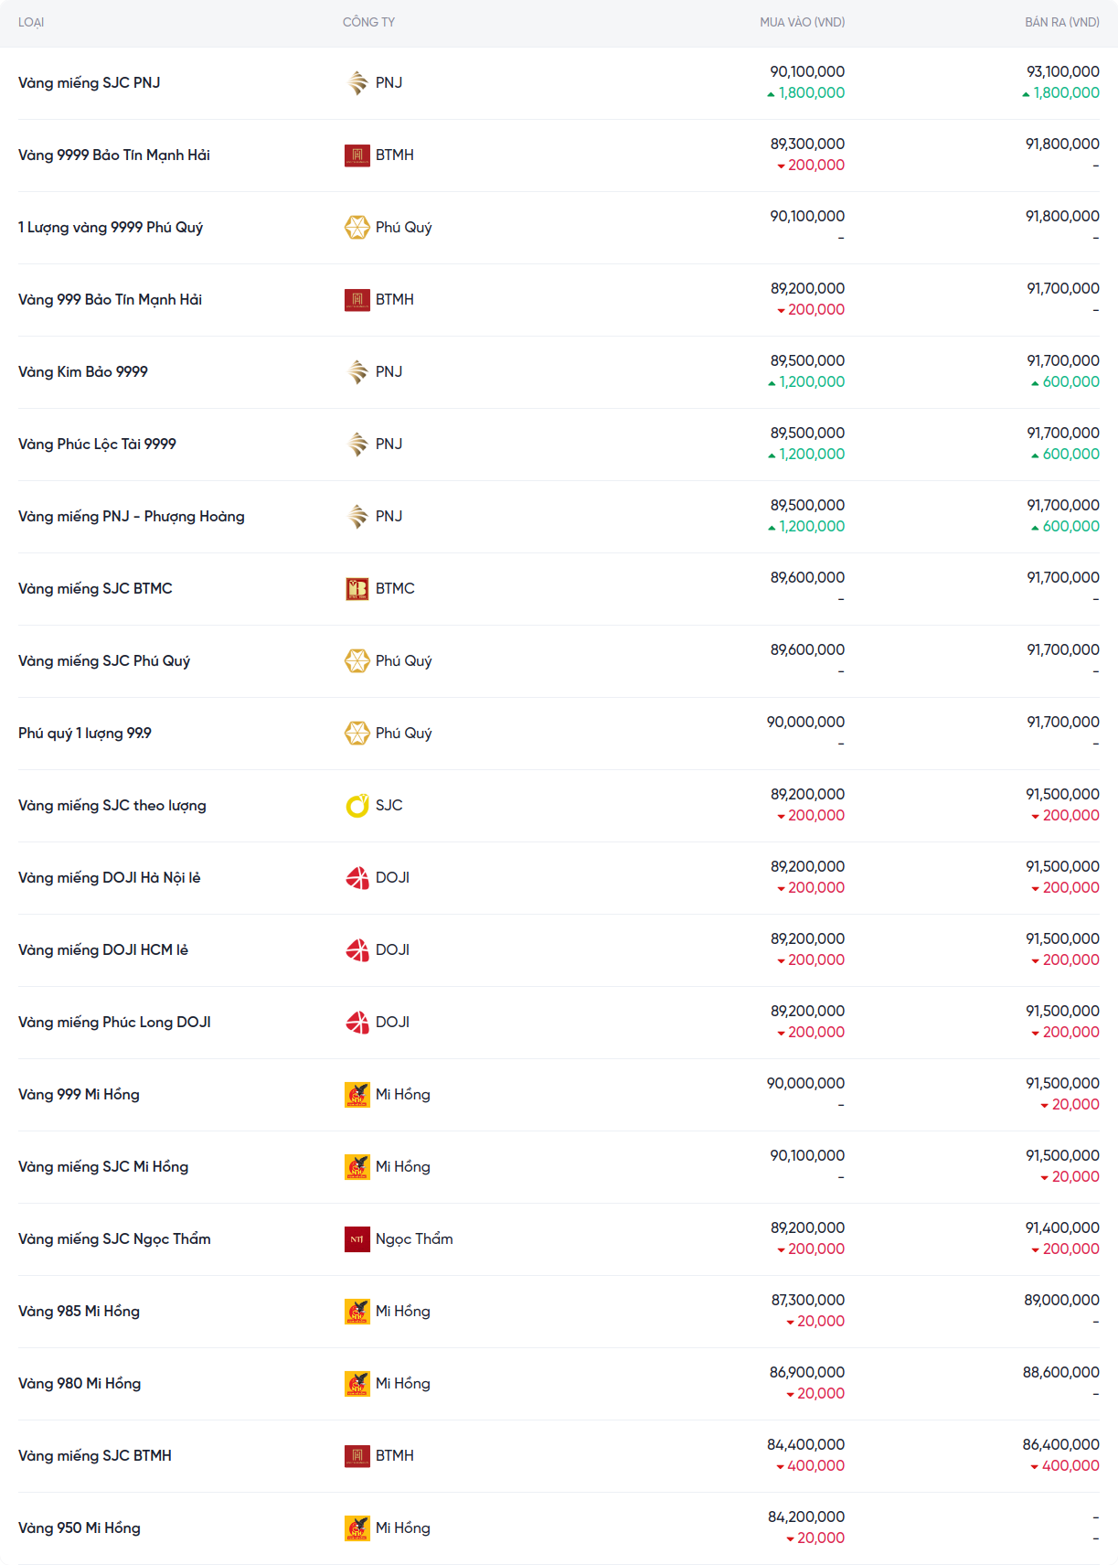Open Vàng Kim Bảo 9999 item
The height and width of the screenshot is (1565, 1118).
pyautogui.click(x=83, y=372)
